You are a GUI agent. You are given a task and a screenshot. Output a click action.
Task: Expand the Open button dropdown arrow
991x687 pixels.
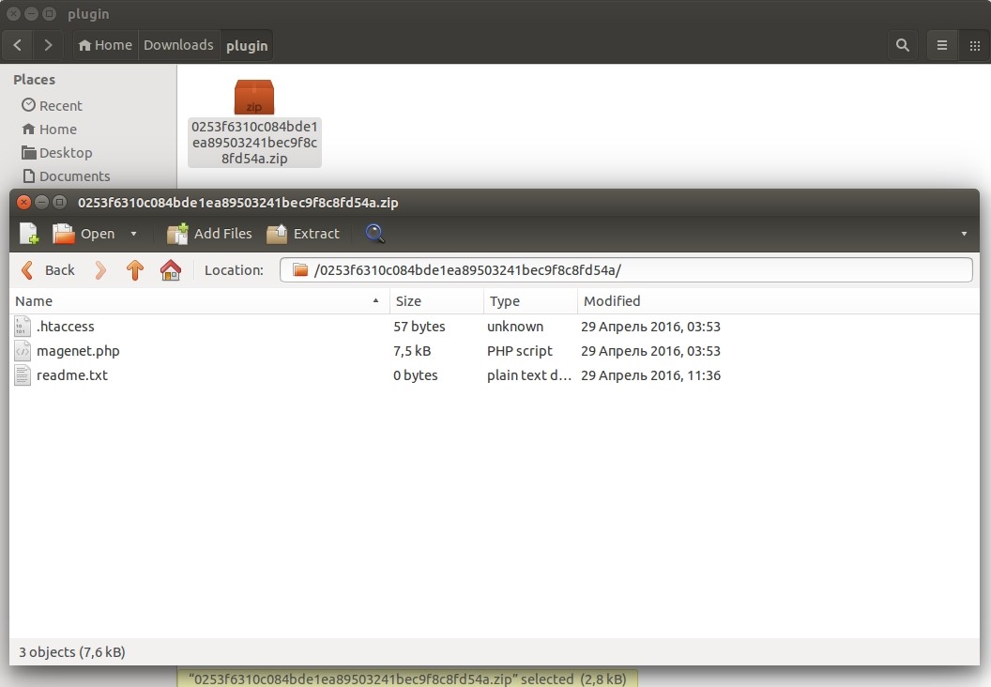coord(132,233)
